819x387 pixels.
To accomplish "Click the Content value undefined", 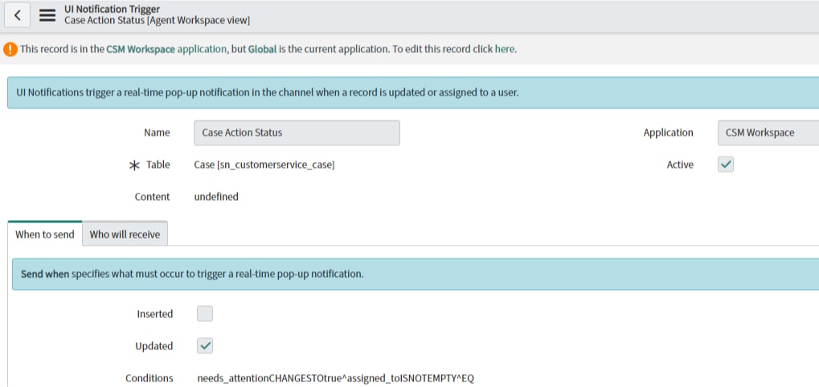I will pos(216,197).
